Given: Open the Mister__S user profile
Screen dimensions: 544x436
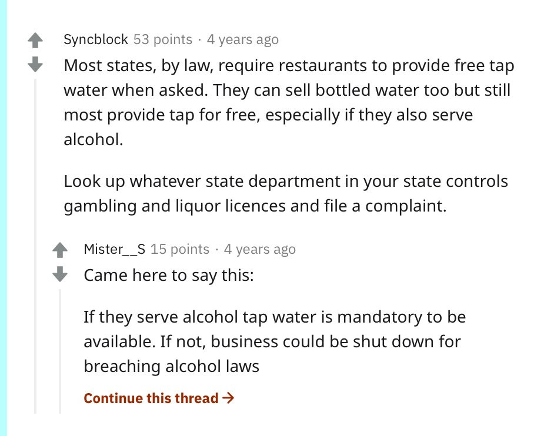Looking at the screenshot, I should (x=115, y=249).
